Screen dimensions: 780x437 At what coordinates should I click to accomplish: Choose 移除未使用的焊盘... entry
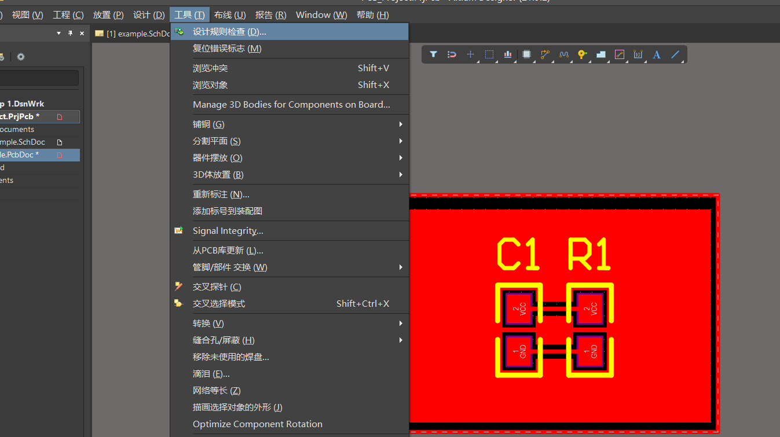click(x=290, y=357)
